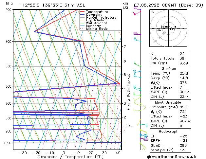Image resolution: width=206 pixels, height=159 pixels.
Task: Click the 300 hPa pressure axis label
Action: point(9,10)
